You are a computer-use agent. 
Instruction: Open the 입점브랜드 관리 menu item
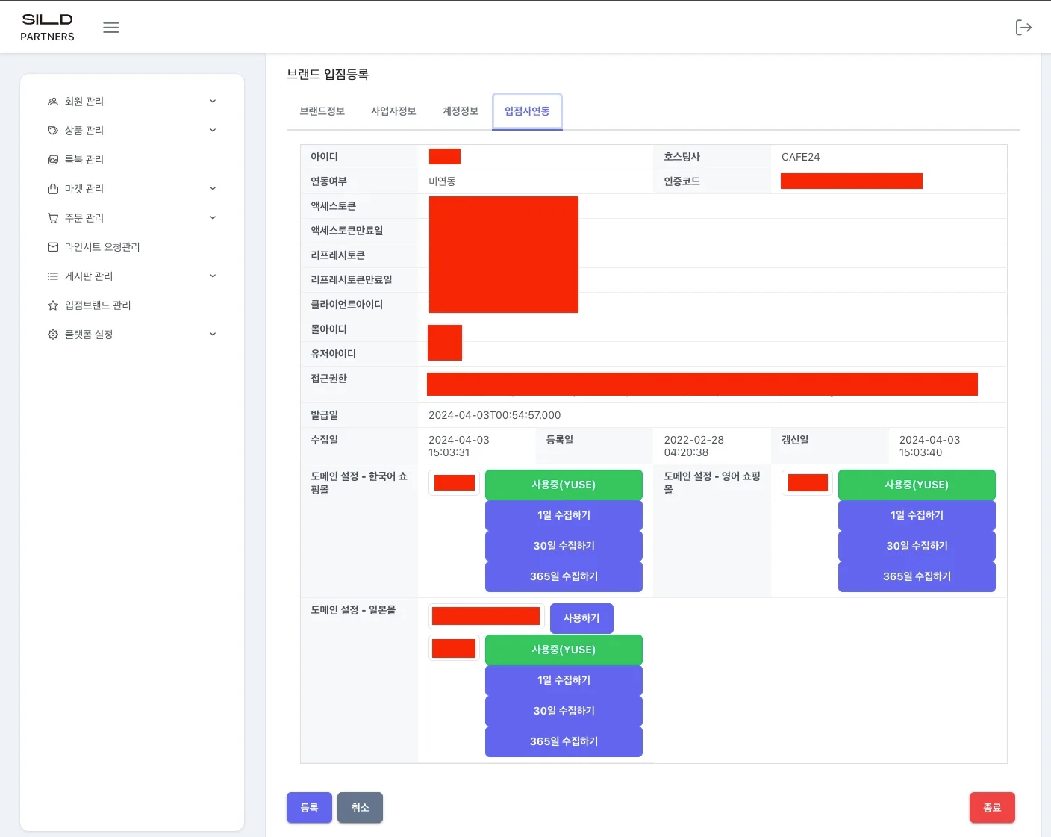98,305
